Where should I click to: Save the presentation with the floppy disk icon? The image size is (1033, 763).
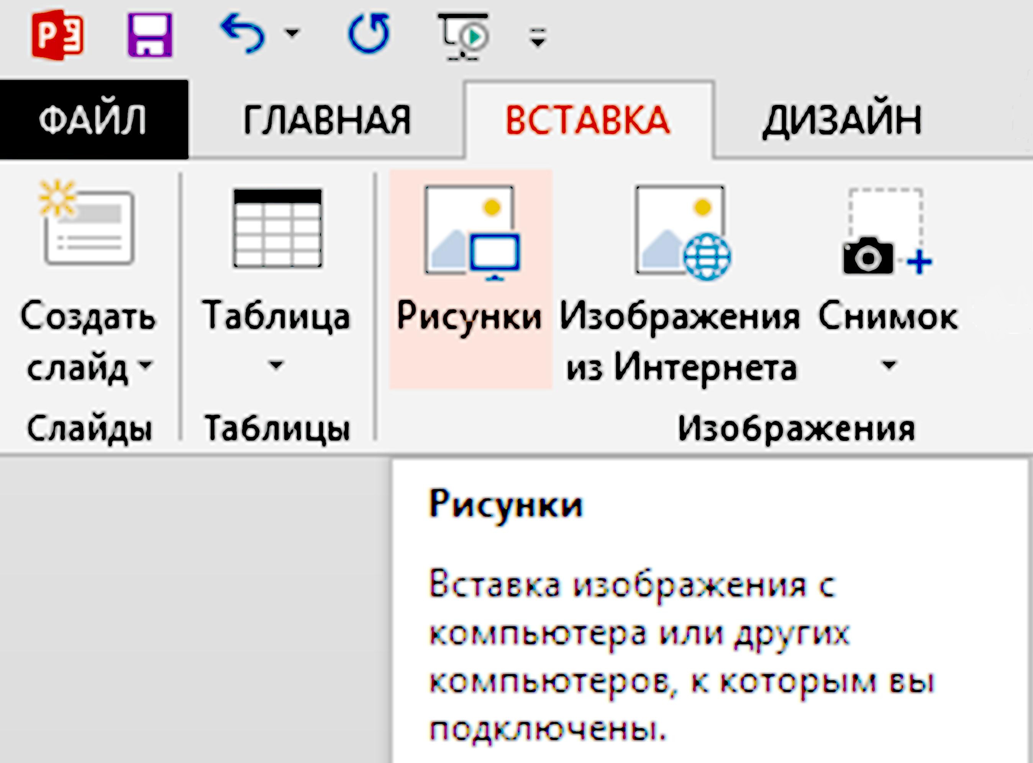(150, 35)
